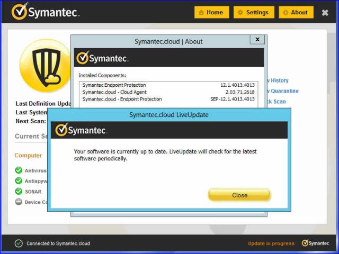
Task: Select the Symantec Endpoint Protection row
Action: [168, 85]
